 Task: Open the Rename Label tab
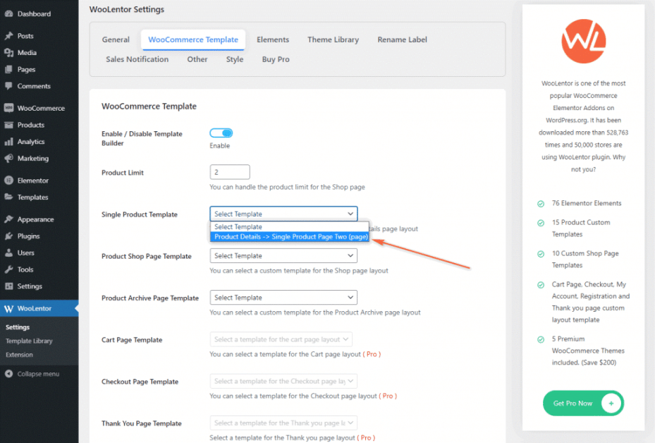[x=402, y=40]
